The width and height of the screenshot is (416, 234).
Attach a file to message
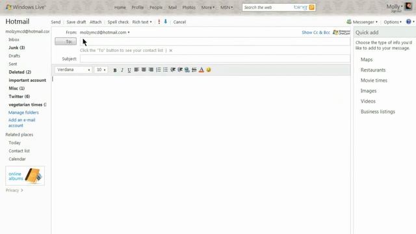point(96,22)
